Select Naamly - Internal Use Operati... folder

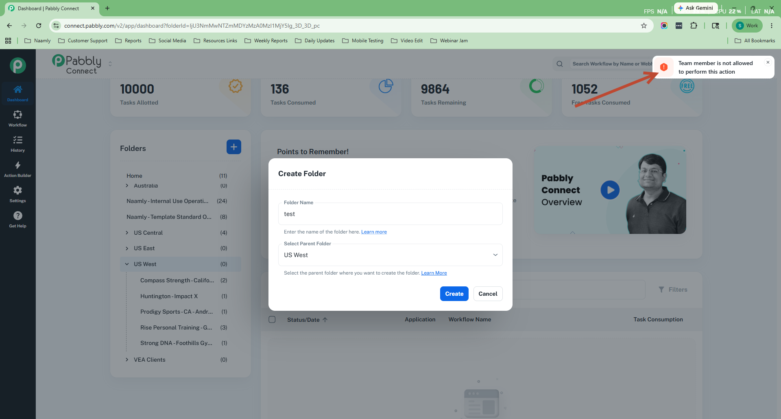pos(181,201)
